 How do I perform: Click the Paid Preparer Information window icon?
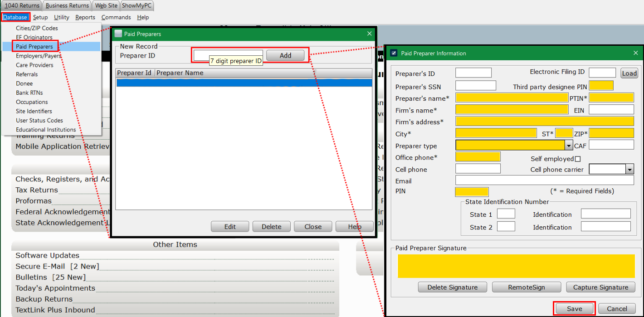394,53
